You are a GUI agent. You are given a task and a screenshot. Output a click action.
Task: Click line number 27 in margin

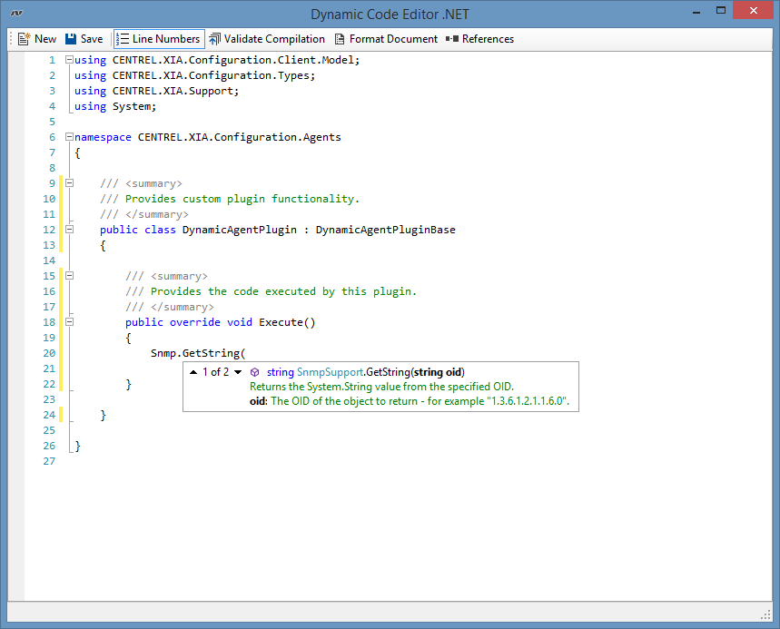[x=49, y=461]
